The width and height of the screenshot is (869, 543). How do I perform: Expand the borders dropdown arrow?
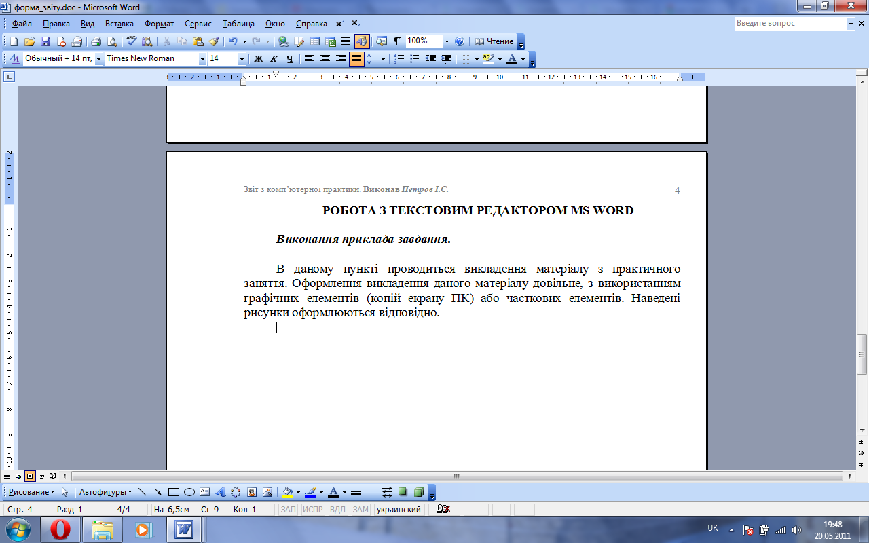click(x=477, y=59)
